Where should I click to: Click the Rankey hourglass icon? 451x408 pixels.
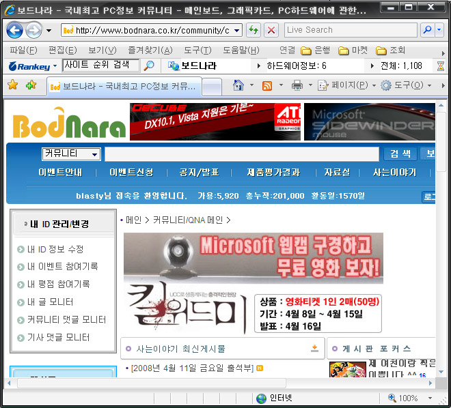440,66
